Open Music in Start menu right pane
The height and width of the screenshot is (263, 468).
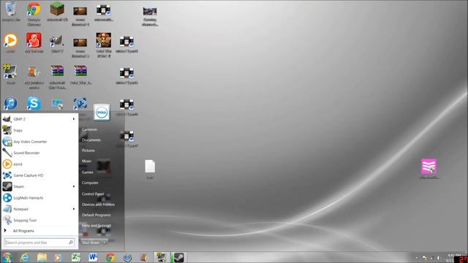87,161
